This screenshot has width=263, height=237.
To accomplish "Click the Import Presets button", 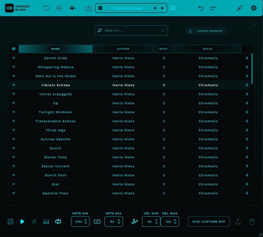I will pos(207,31).
